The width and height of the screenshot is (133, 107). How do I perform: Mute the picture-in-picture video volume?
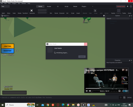[90, 91]
